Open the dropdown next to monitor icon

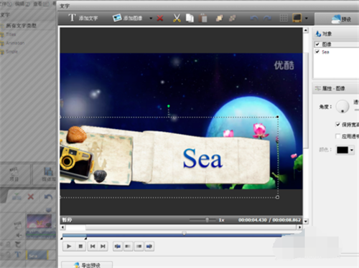point(307,18)
